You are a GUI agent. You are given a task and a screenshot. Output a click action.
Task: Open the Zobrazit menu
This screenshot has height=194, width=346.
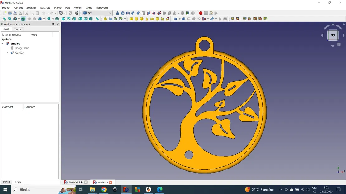pyautogui.click(x=31, y=7)
